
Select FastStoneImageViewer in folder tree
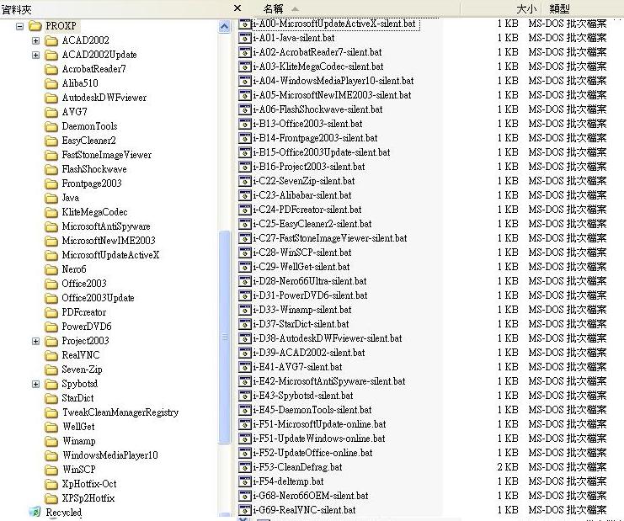tap(107, 155)
